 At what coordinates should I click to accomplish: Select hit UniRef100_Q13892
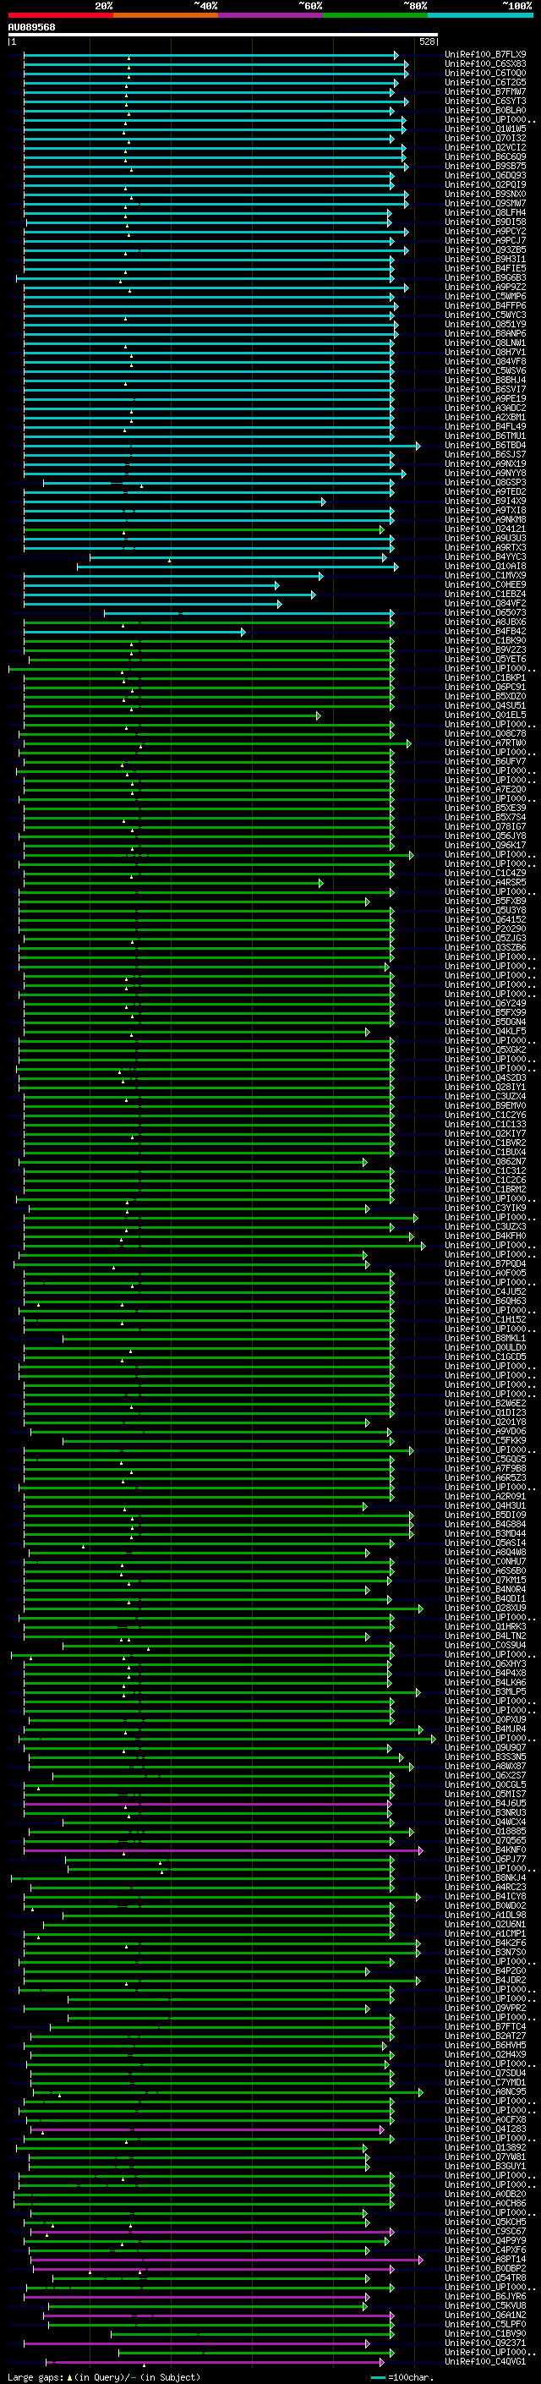485,2147
